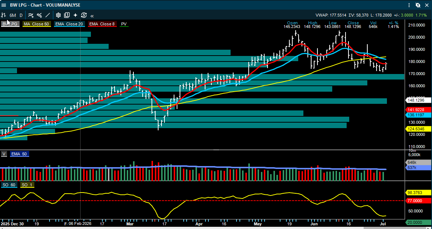432x229 pixels.
Task: Click the 1.41% percent change value
Action: (x=393, y=27)
